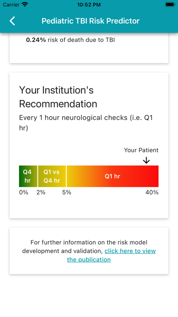Tap the Carrier label in status bar
This screenshot has width=178, height=317.
pos(11,5)
